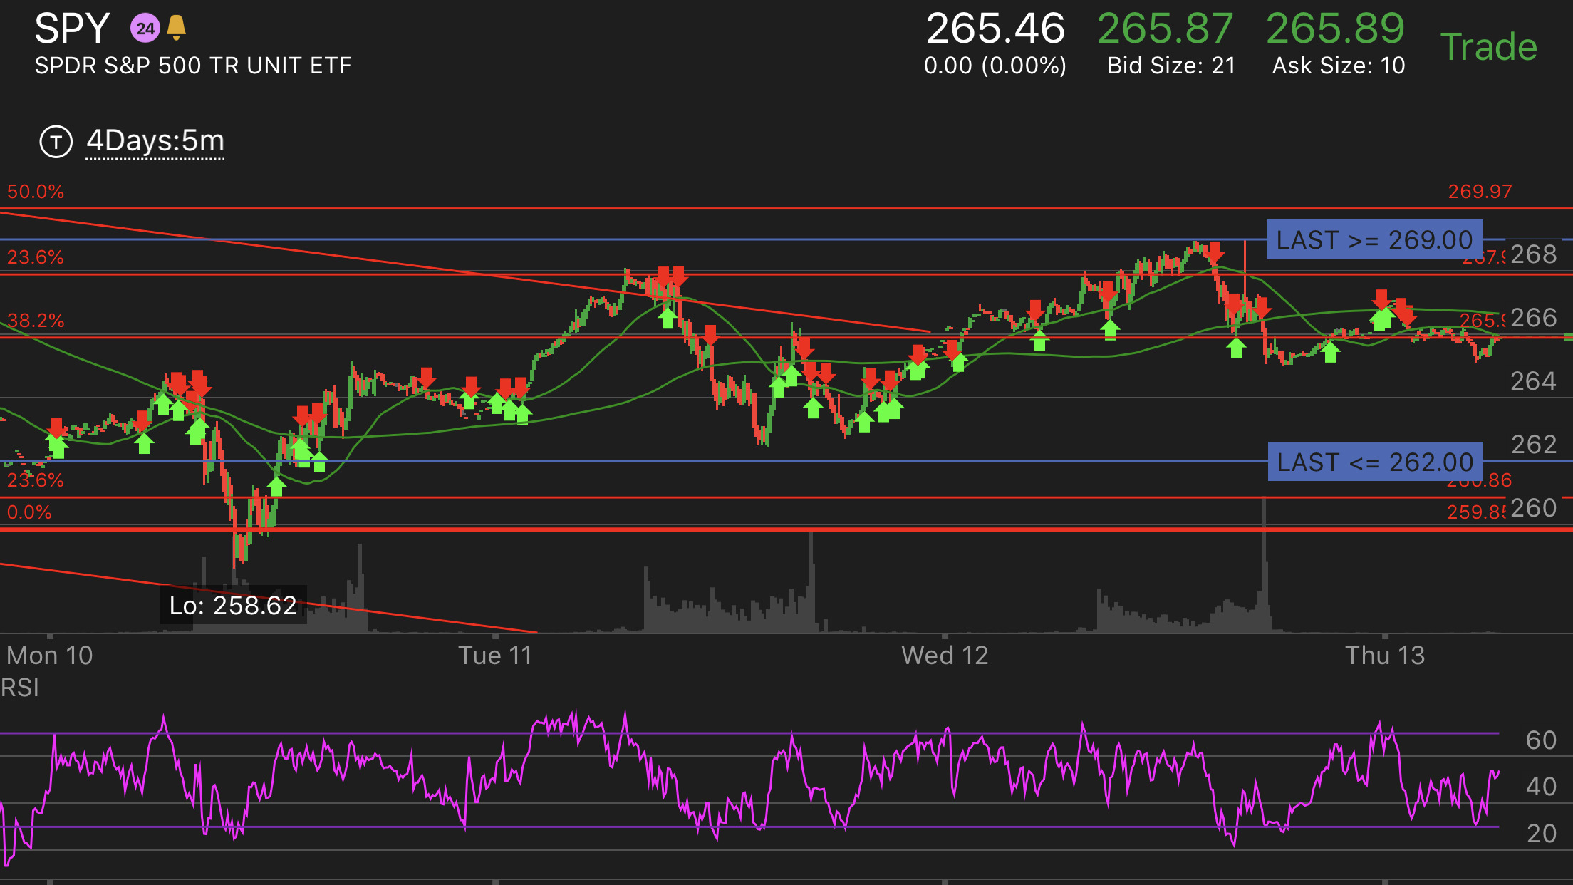Click the 265.46 last price
The image size is (1573, 885).
[995, 29]
